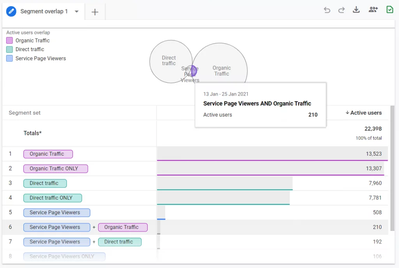
Task: Click the Organic Traffic purple legend swatch
Action: (10, 41)
